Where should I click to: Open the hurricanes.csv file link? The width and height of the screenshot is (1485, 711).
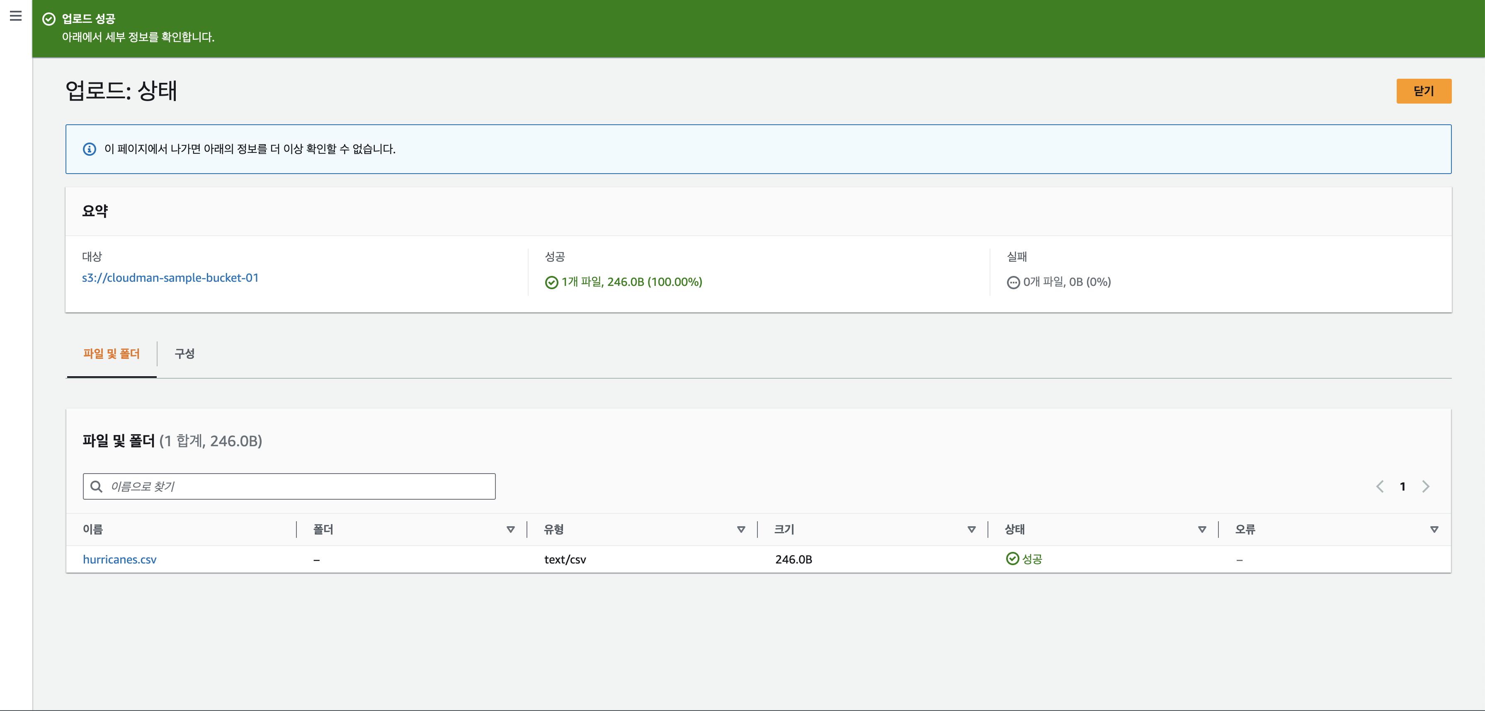120,559
